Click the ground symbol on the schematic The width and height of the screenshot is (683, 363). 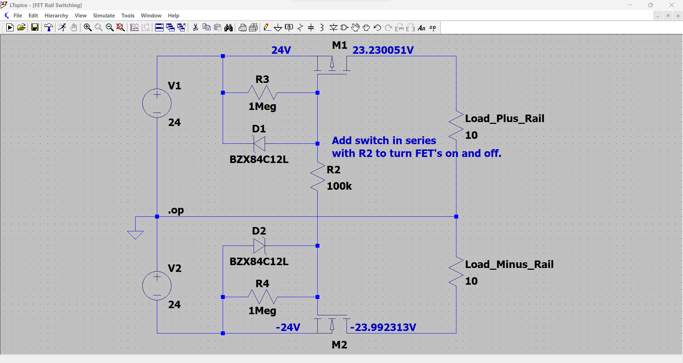135,235
